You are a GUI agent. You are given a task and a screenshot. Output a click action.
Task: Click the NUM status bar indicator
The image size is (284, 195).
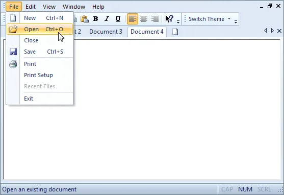click(x=245, y=189)
